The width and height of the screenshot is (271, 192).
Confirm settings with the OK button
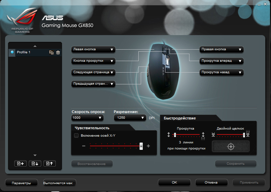174,183
